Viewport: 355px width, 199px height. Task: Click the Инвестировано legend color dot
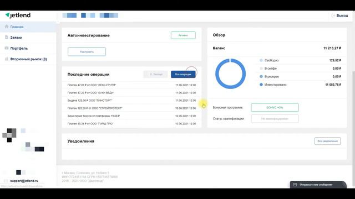[x=261, y=85]
